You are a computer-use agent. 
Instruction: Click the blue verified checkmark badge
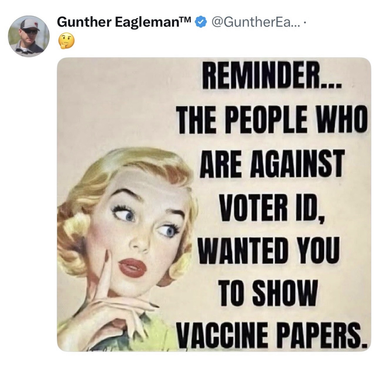pyautogui.click(x=201, y=22)
